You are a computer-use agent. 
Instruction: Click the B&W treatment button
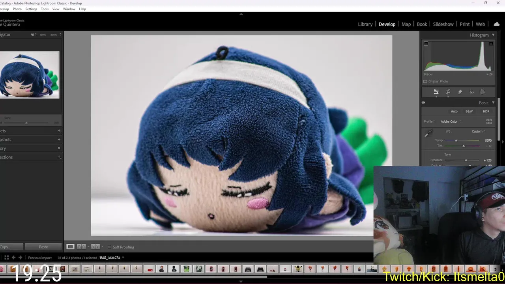click(469, 111)
